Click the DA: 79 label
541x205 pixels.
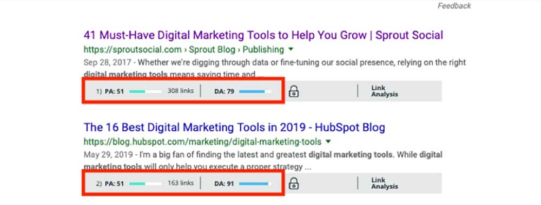point(225,91)
